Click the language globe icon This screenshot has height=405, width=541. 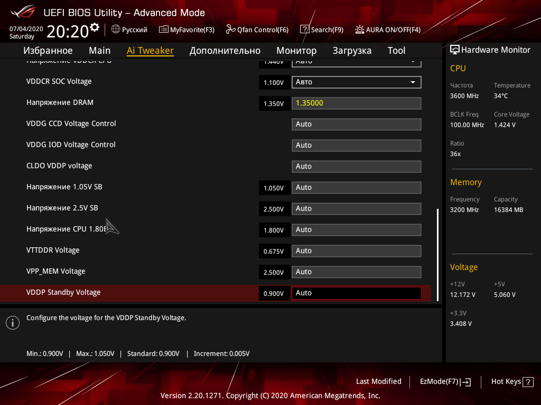pyautogui.click(x=116, y=30)
